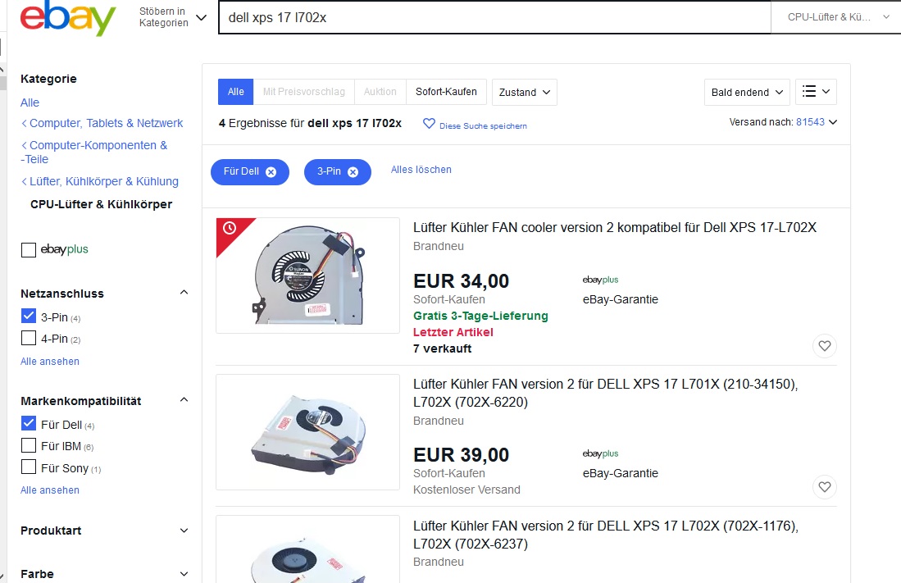Click Alle ansehen under Markenkompatibilität

pyautogui.click(x=50, y=490)
